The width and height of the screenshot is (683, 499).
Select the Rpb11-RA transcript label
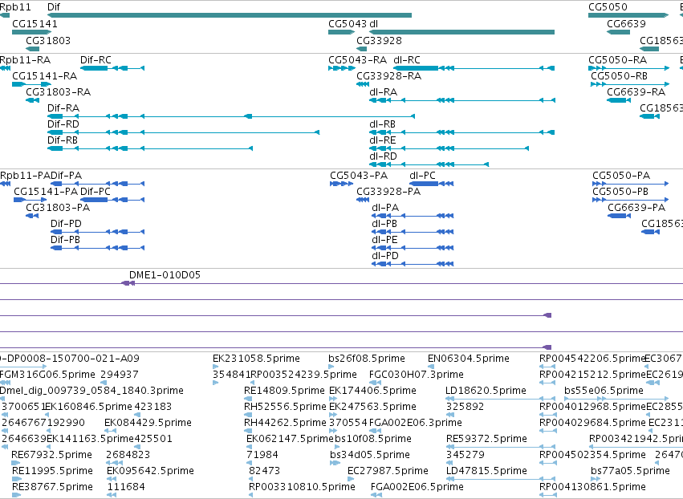(25, 59)
